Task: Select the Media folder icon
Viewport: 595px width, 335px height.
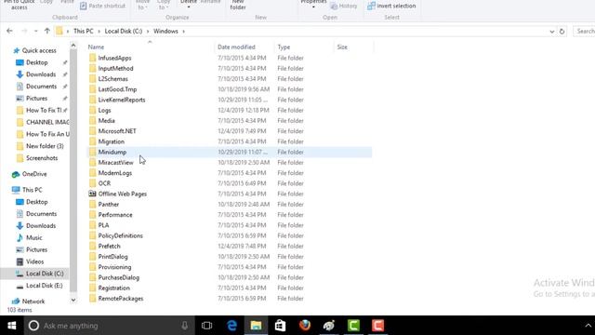Action: (92, 121)
